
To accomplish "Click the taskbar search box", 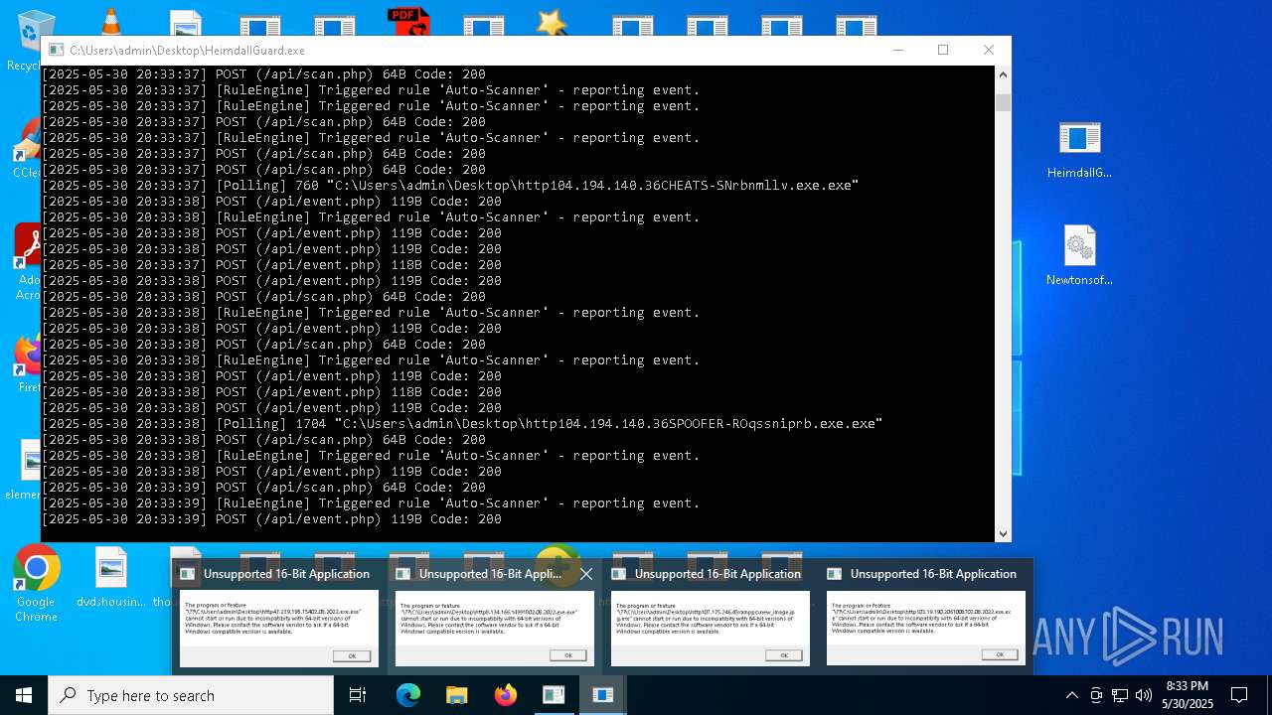I will pos(191,695).
